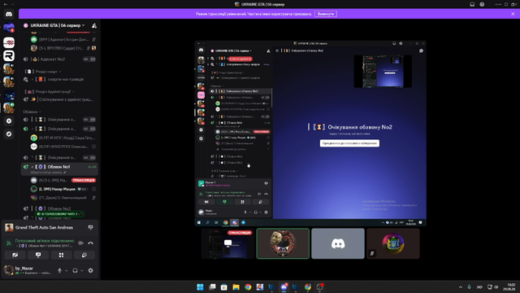Image resolution: width=520 pixels, height=293 pixels.
Task: Click the by_Nazar user avatar
Action: [x=9, y=270]
